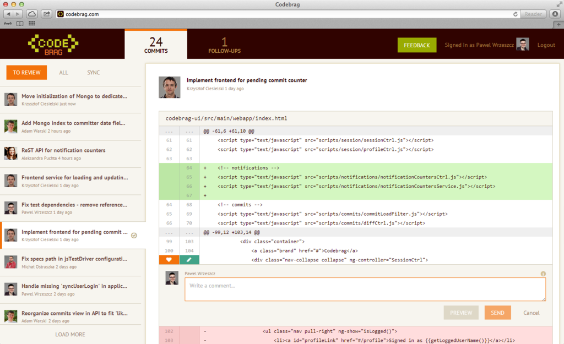
Task: Click the fullscreen arrows in window title bar
Action: click(559, 4)
